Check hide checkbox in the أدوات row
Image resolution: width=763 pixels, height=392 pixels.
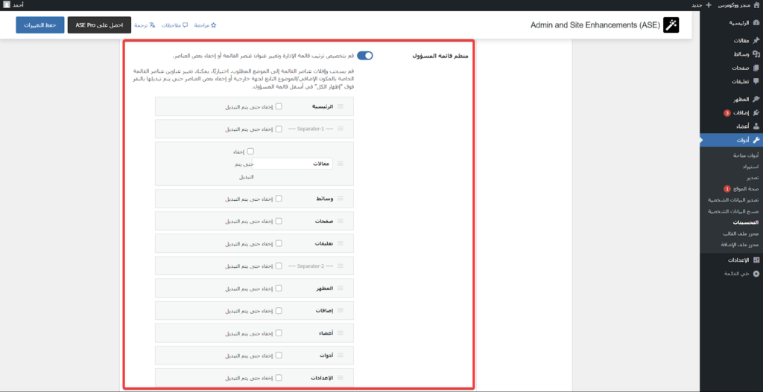tap(279, 355)
